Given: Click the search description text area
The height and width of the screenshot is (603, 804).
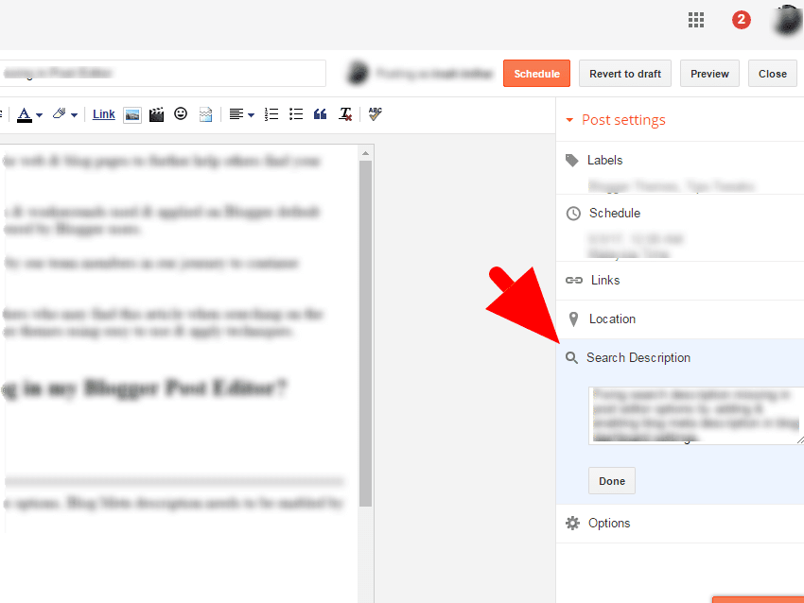Looking at the screenshot, I should tap(696, 416).
